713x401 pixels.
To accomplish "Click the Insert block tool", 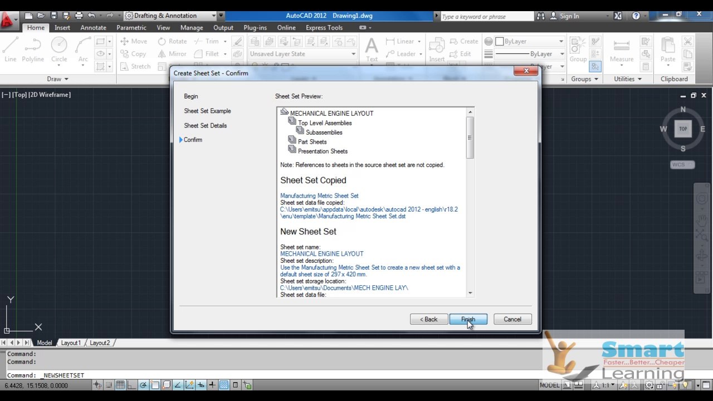I will [x=437, y=50].
